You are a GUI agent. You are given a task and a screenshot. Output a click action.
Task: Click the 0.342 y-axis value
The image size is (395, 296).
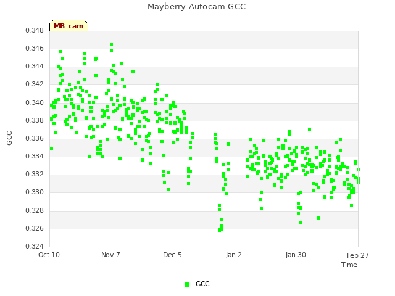(x=35, y=84)
